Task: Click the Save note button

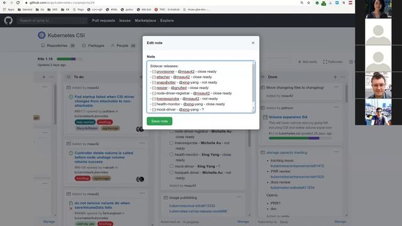Action: point(160,121)
